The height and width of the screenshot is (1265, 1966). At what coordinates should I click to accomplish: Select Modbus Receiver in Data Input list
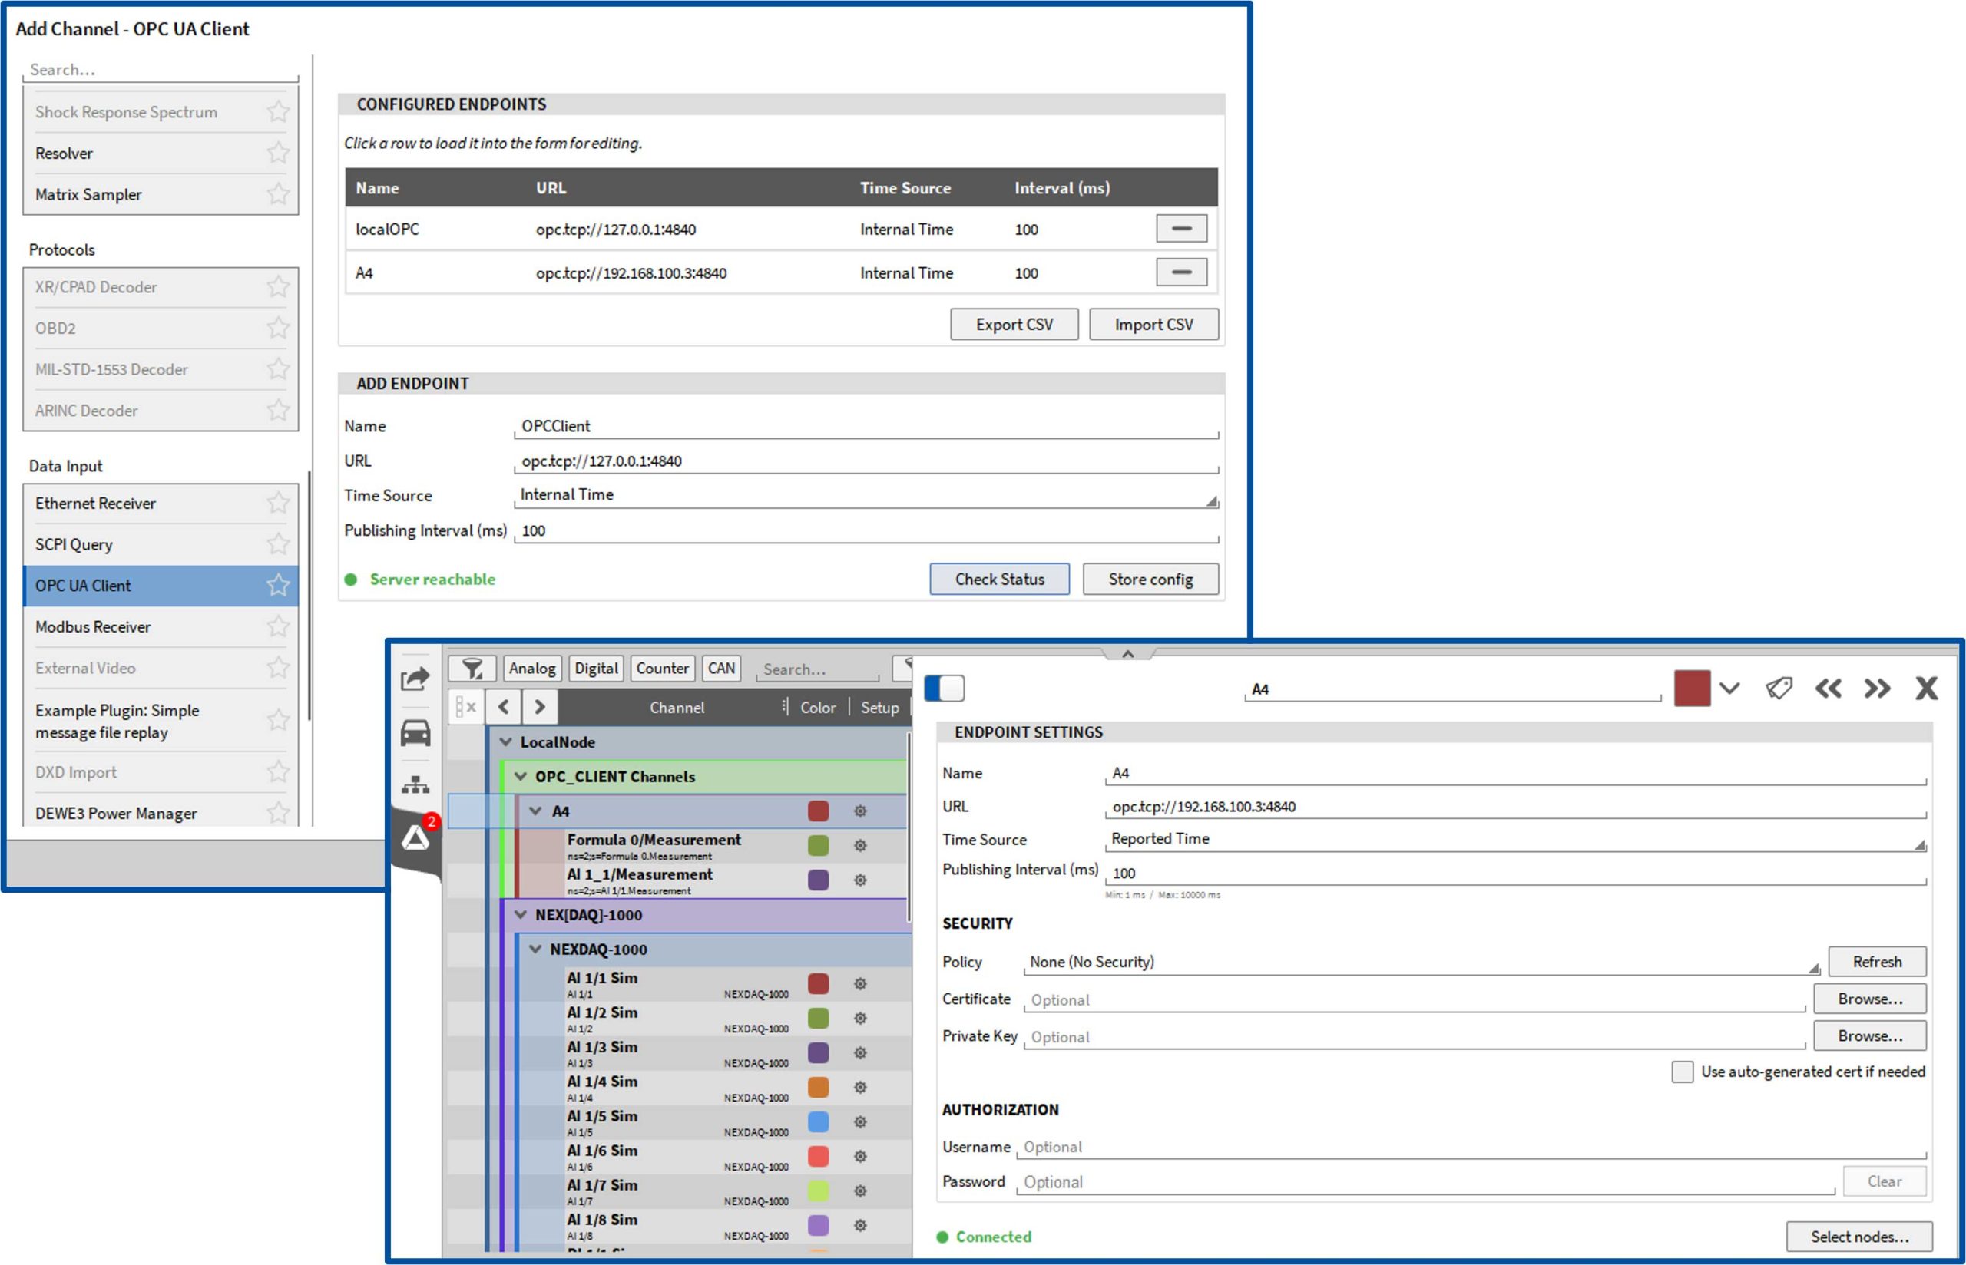[161, 626]
